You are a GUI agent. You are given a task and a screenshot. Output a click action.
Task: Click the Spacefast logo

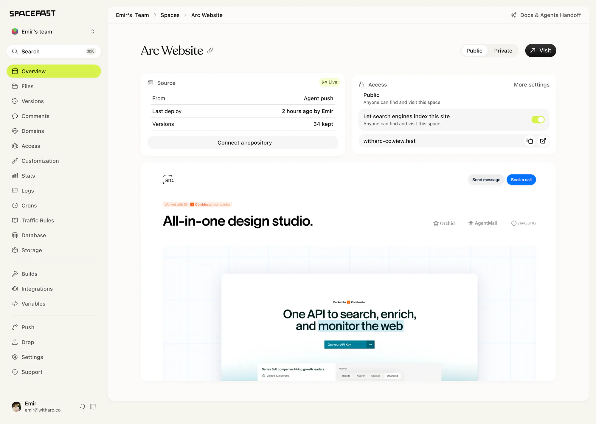tap(32, 13)
